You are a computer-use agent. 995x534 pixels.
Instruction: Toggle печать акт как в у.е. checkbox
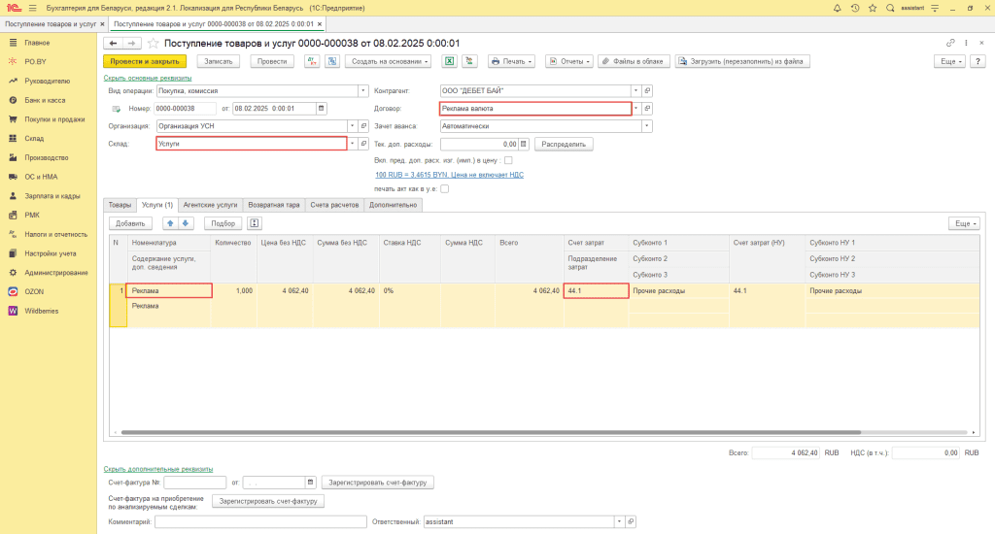coord(445,188)
